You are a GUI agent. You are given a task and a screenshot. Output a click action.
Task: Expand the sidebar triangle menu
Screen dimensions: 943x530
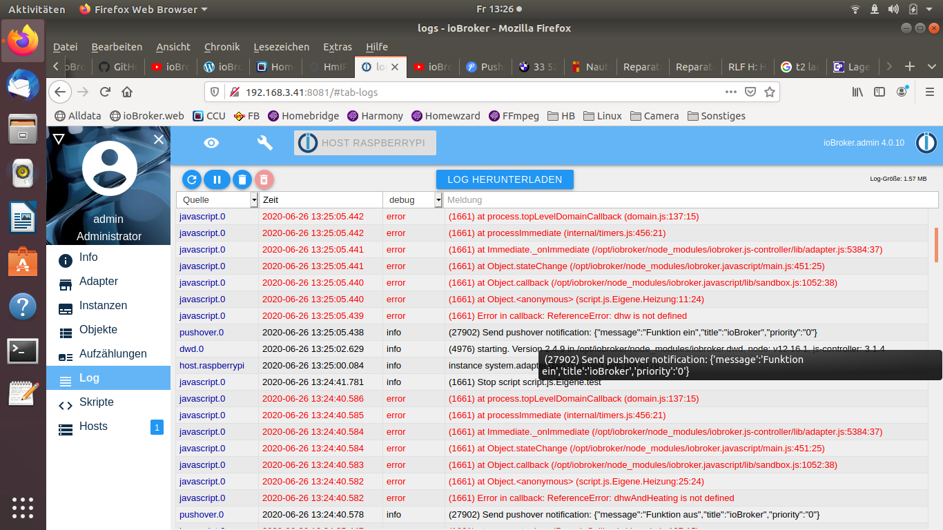59,139
